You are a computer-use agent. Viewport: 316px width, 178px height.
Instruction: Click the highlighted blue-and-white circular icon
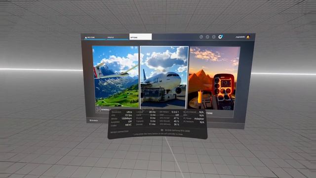click(x=221, y=37)
